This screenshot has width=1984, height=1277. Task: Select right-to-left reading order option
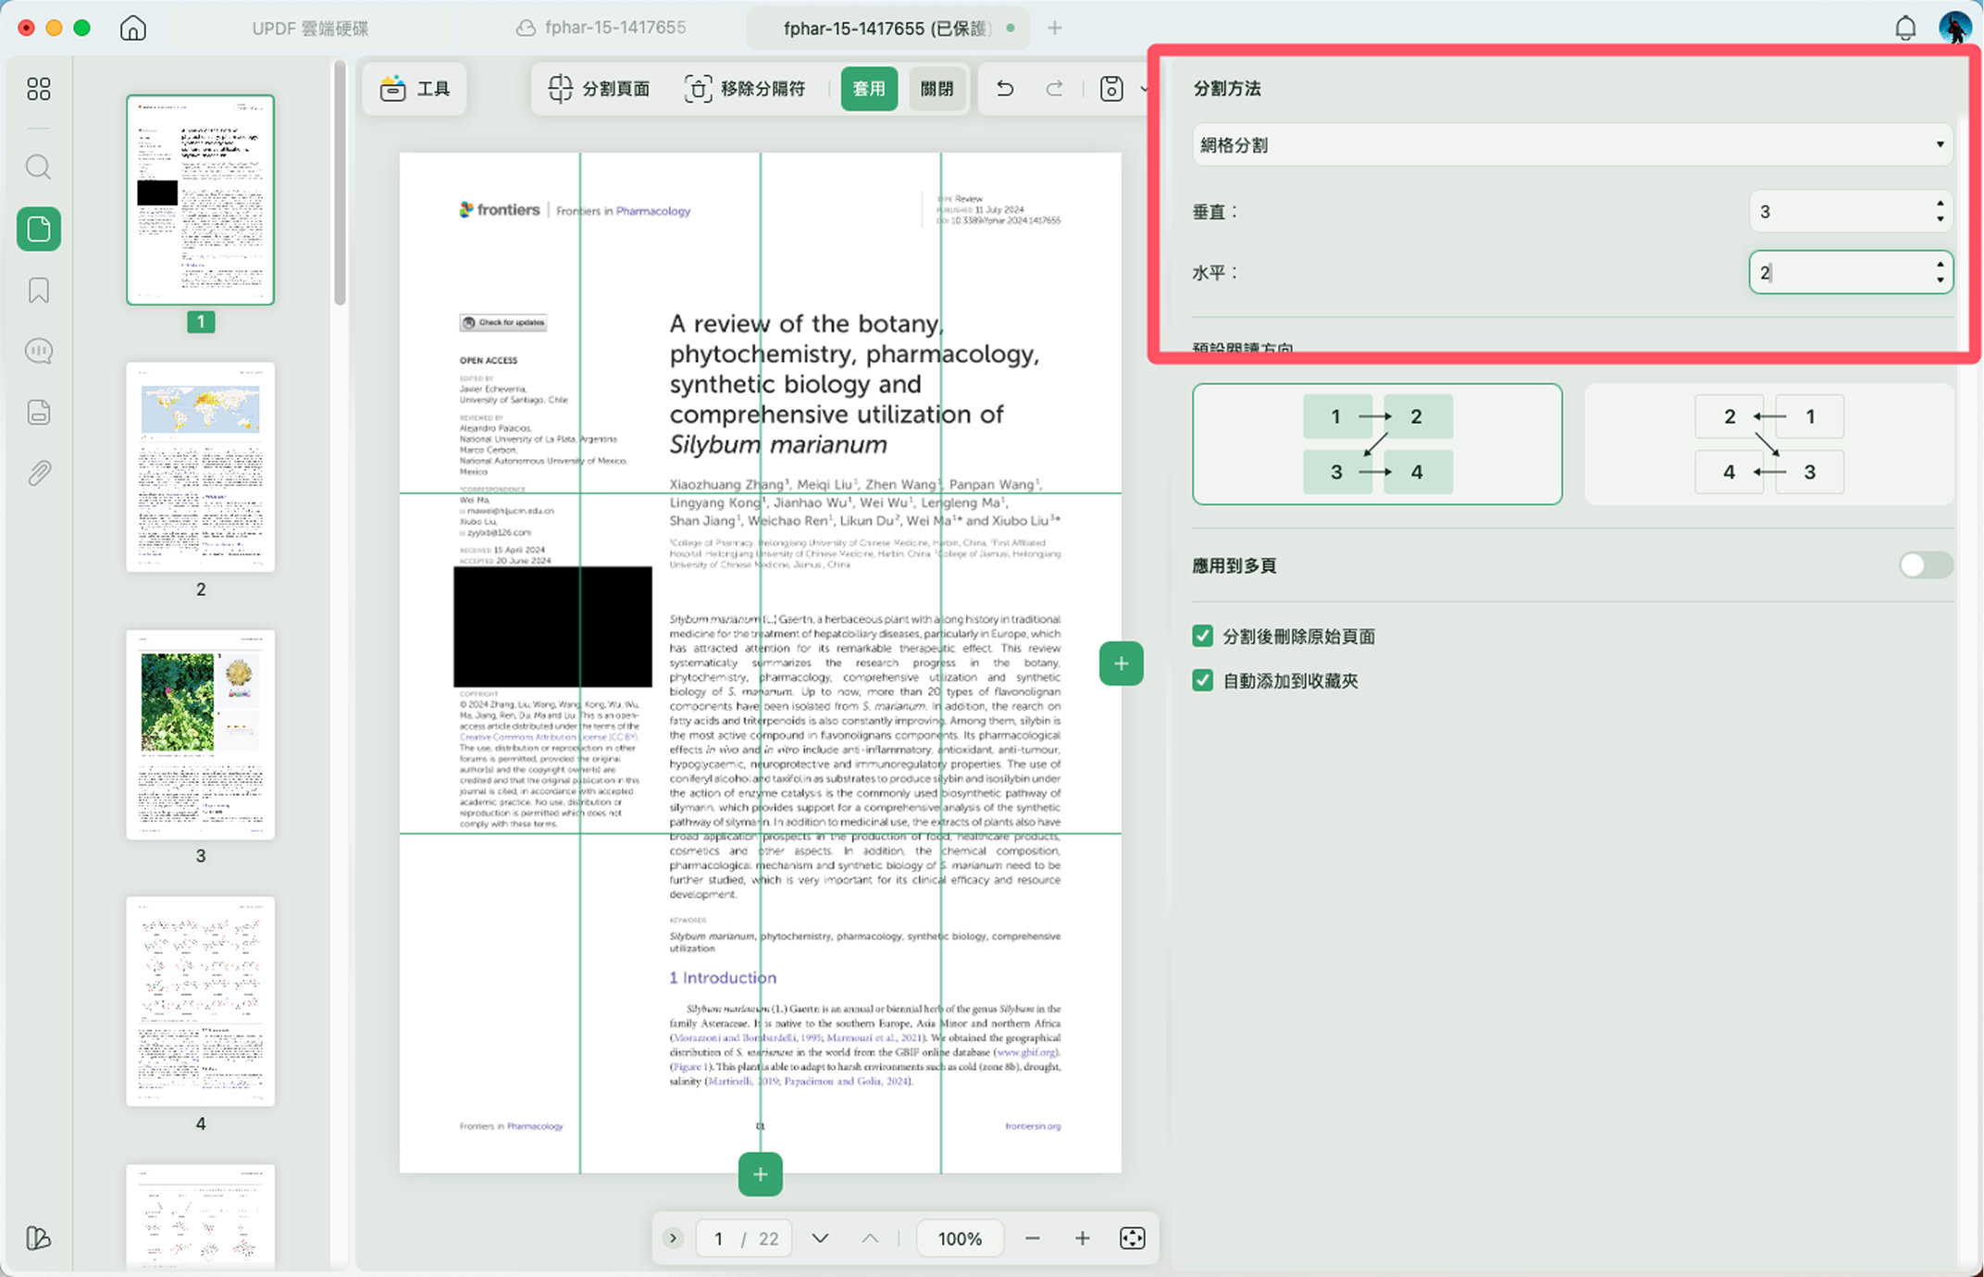tap(1768, 444)
